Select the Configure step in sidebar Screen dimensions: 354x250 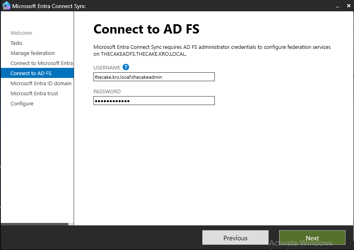tap(22, 104)
